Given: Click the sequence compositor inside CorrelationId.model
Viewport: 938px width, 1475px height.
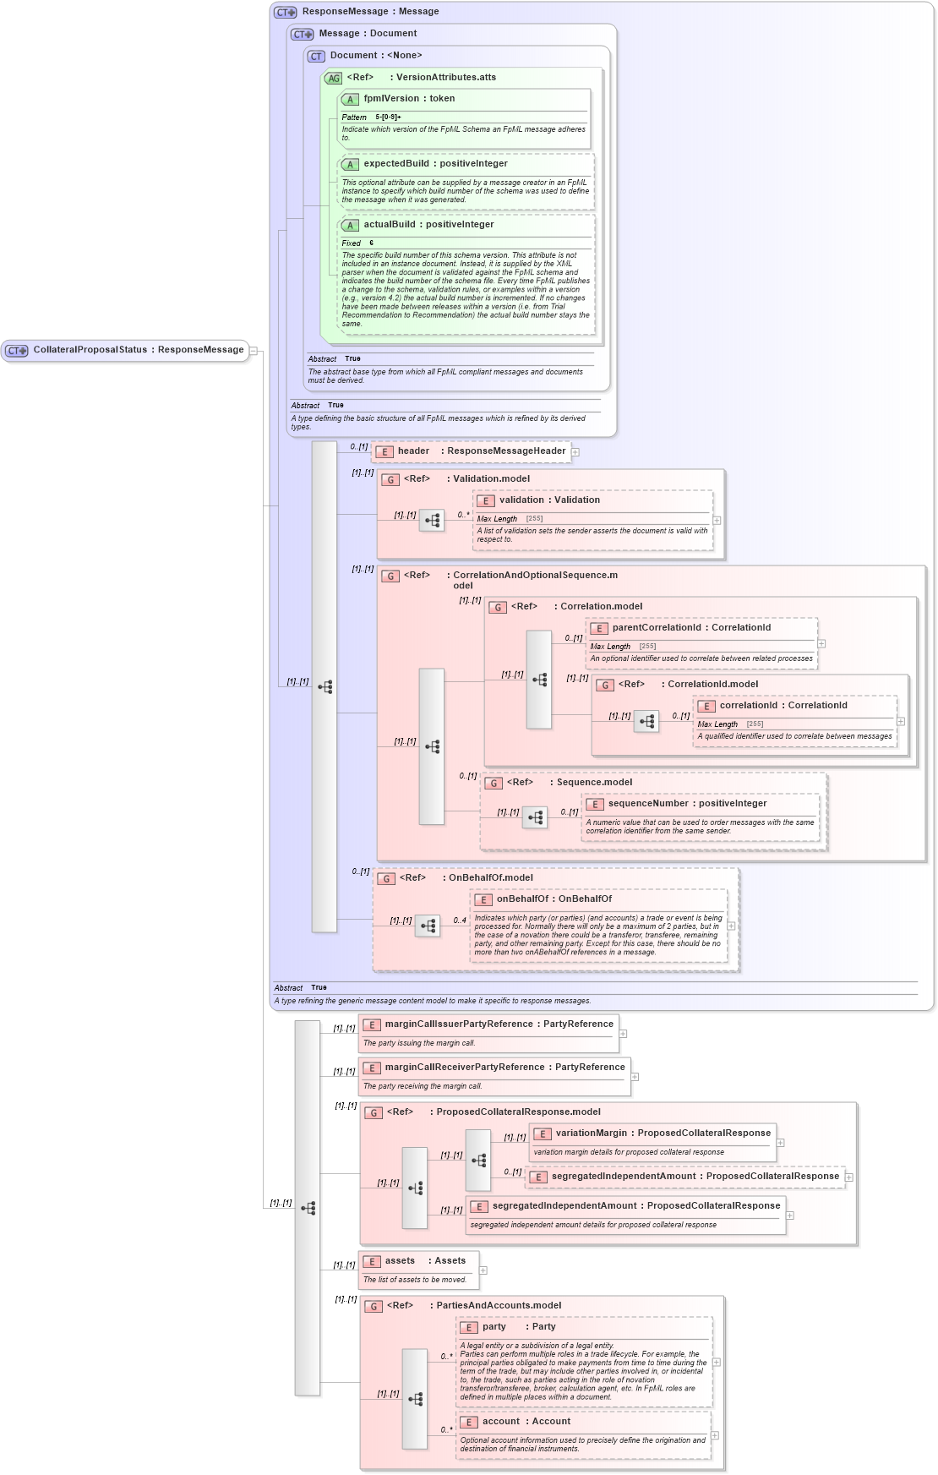Looking at the screenshot, I should click(646, 721).
